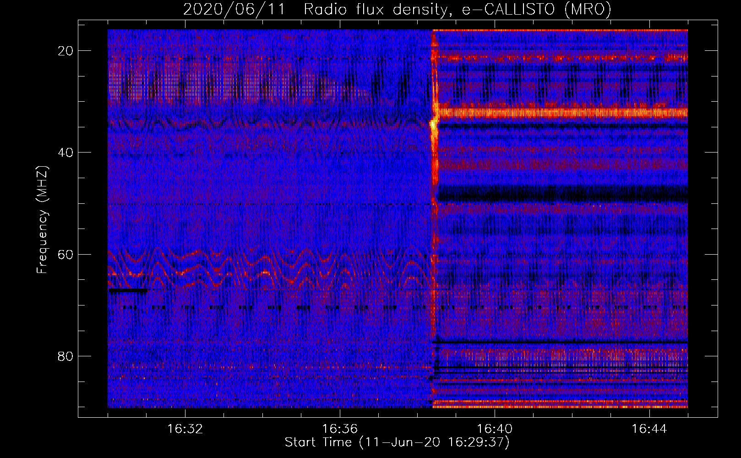This screenshot has width=741, height=458.
Task: Click the 16:32 time axis label
Action: [185, 429]
